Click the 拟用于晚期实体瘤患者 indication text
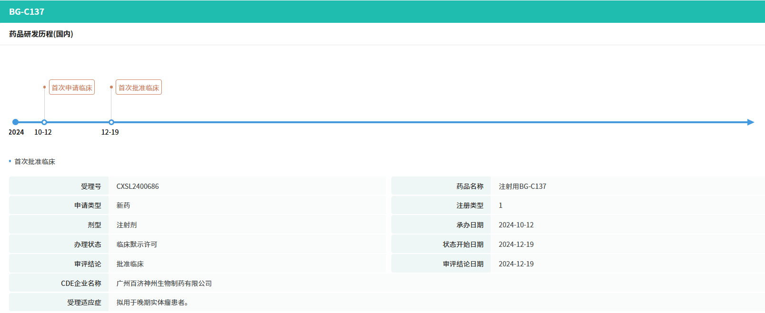The height and width of the screenshot is (313, 765). point(152,303)
